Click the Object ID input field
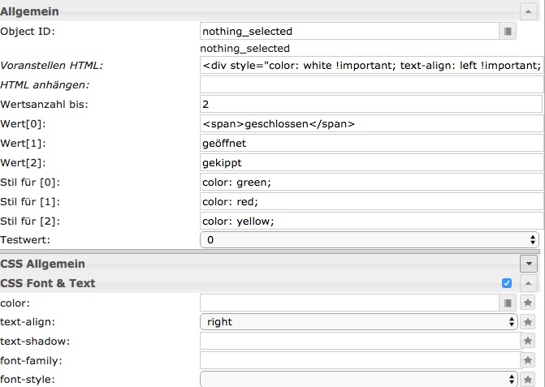Screen dimensions: 545x387 [x=348, y=32]
